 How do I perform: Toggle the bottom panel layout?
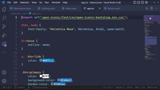coord(138,2)
